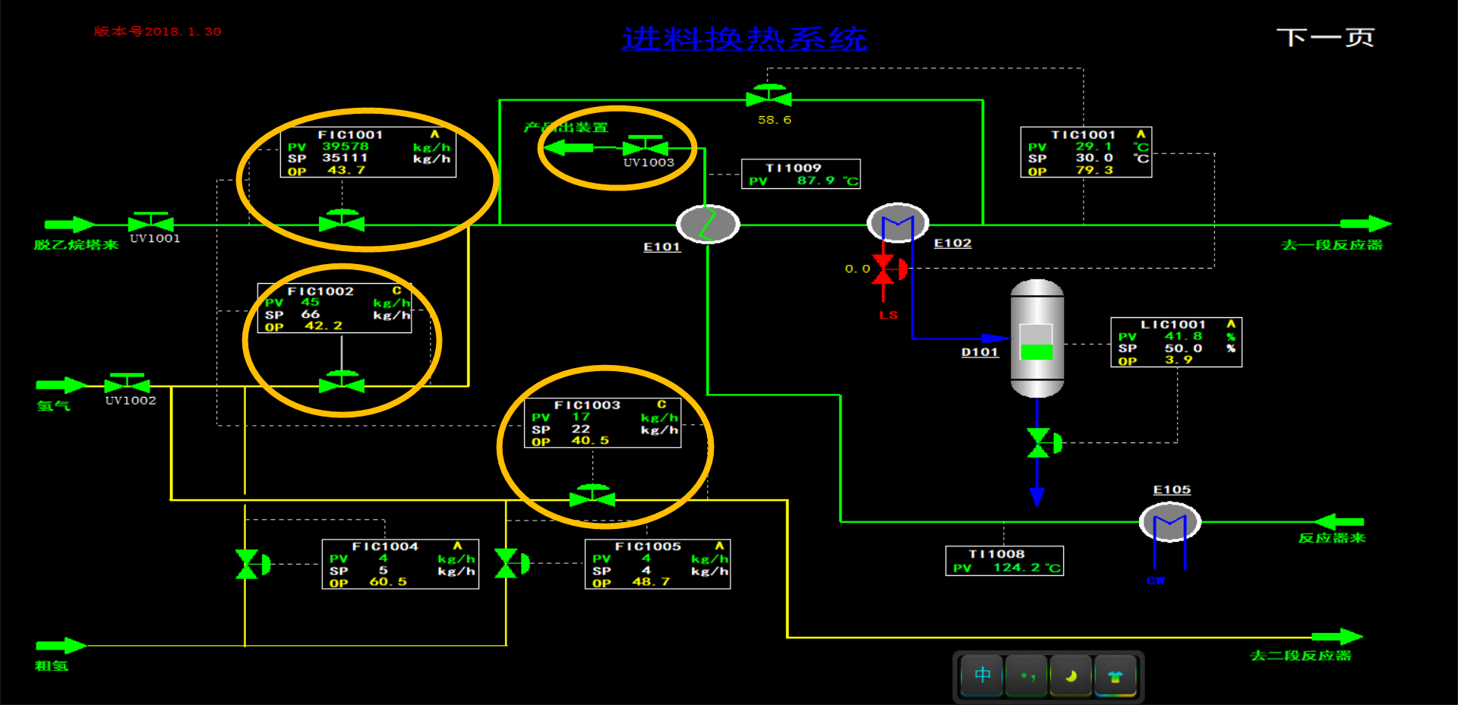Click the UV1003 product outlet valve

tap(645, 146)
